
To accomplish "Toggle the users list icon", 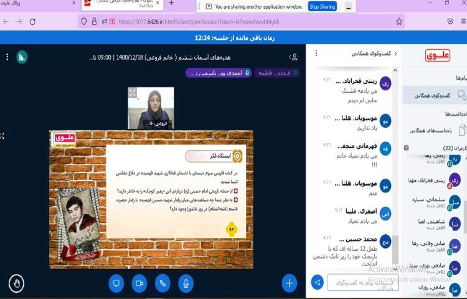I will click(x=294, y=57).
